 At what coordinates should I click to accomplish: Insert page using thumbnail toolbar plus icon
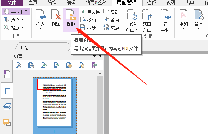point(69,65)
